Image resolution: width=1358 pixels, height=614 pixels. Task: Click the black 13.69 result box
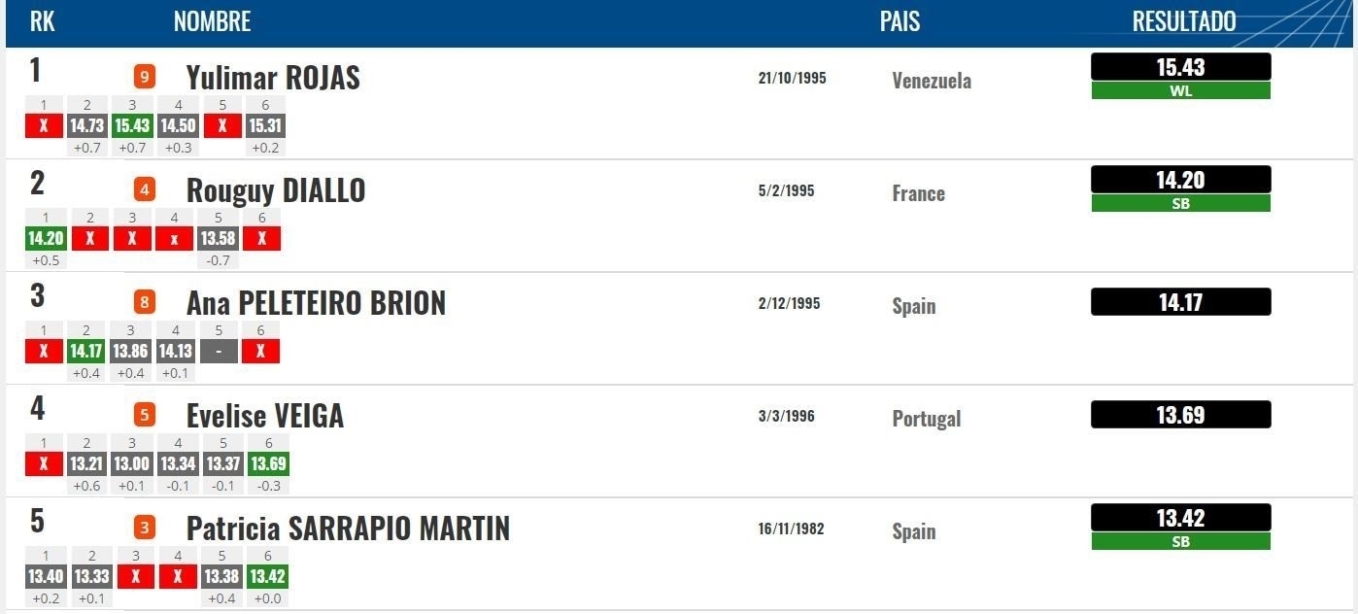point(1180,415)
